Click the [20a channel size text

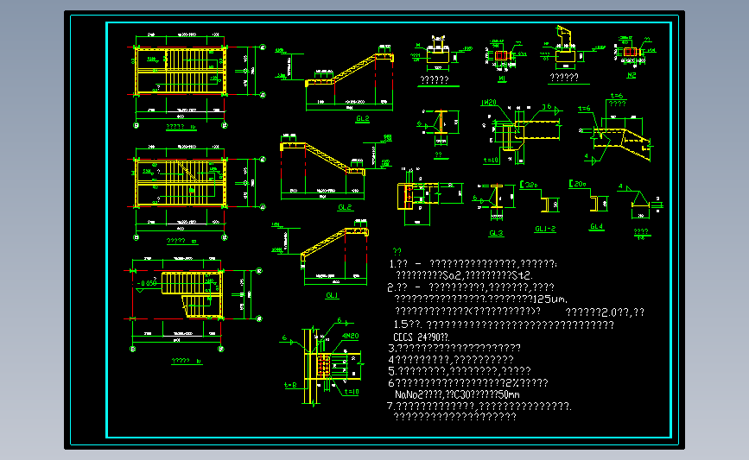pyautogui.click(x=577, y=184)
